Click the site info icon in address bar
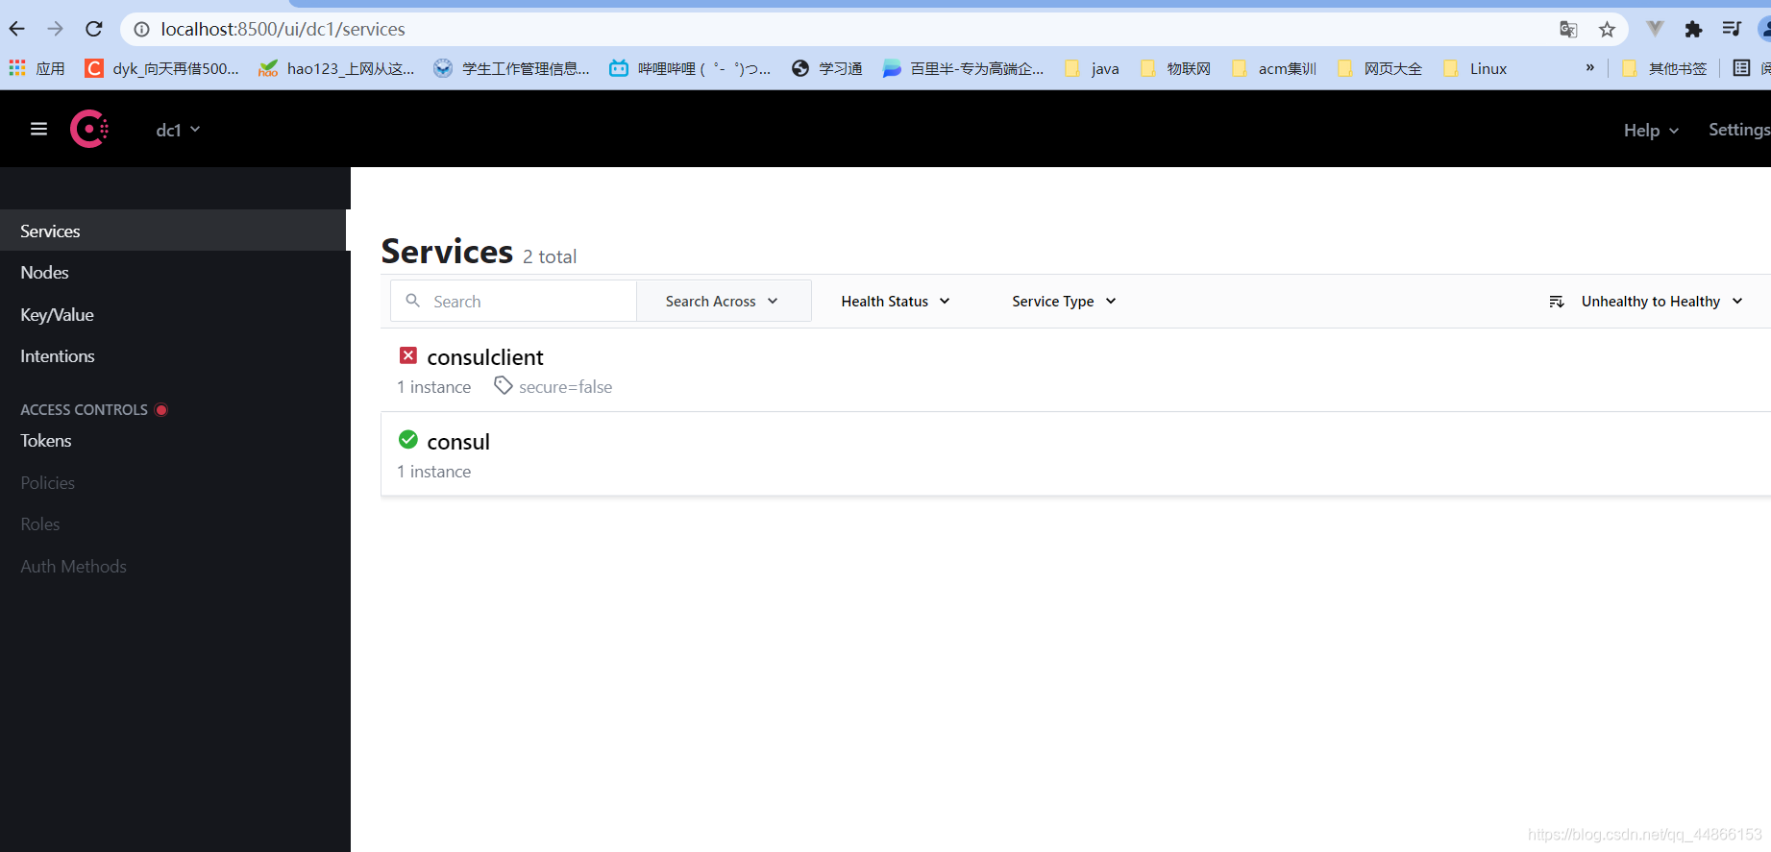This screenshot has width=1771, height=852. 141,30
